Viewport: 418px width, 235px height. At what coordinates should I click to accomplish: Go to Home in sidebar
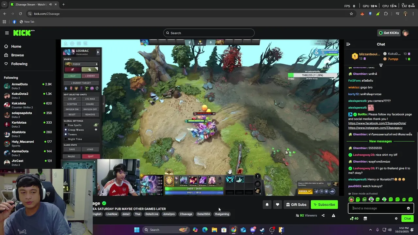(x=16, y=46)
